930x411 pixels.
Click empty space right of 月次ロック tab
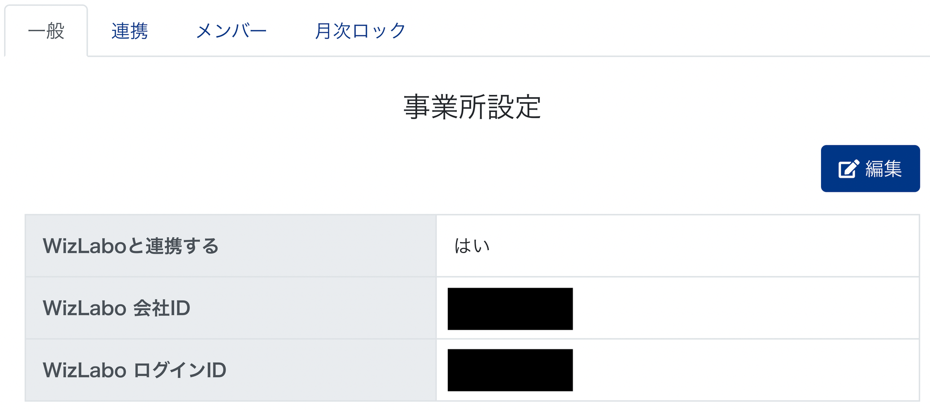[636, 30]
